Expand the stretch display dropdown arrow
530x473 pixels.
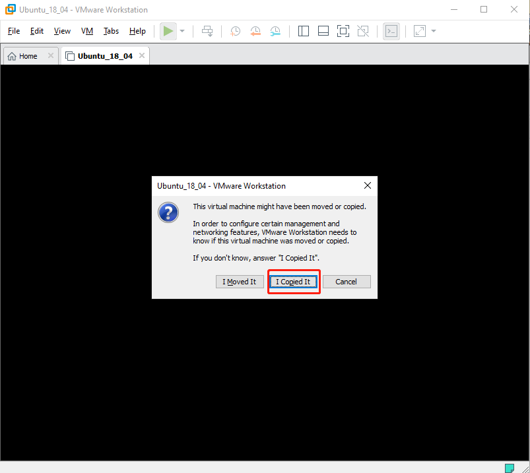coord(434,31)
